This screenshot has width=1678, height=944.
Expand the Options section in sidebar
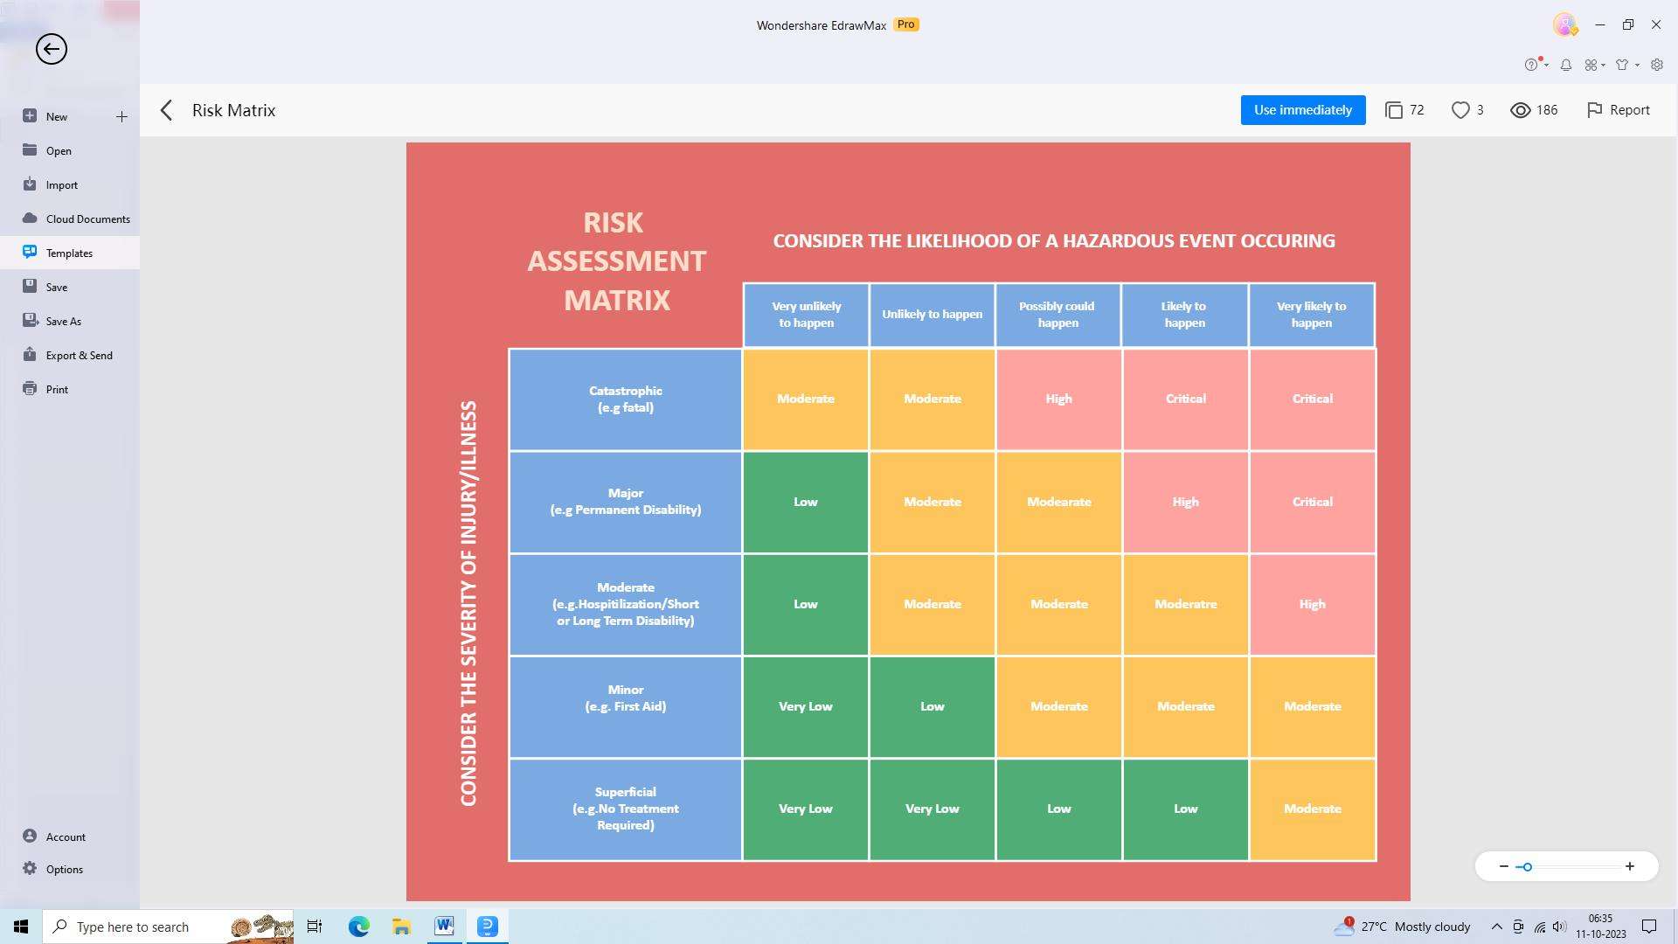(64, 868)
